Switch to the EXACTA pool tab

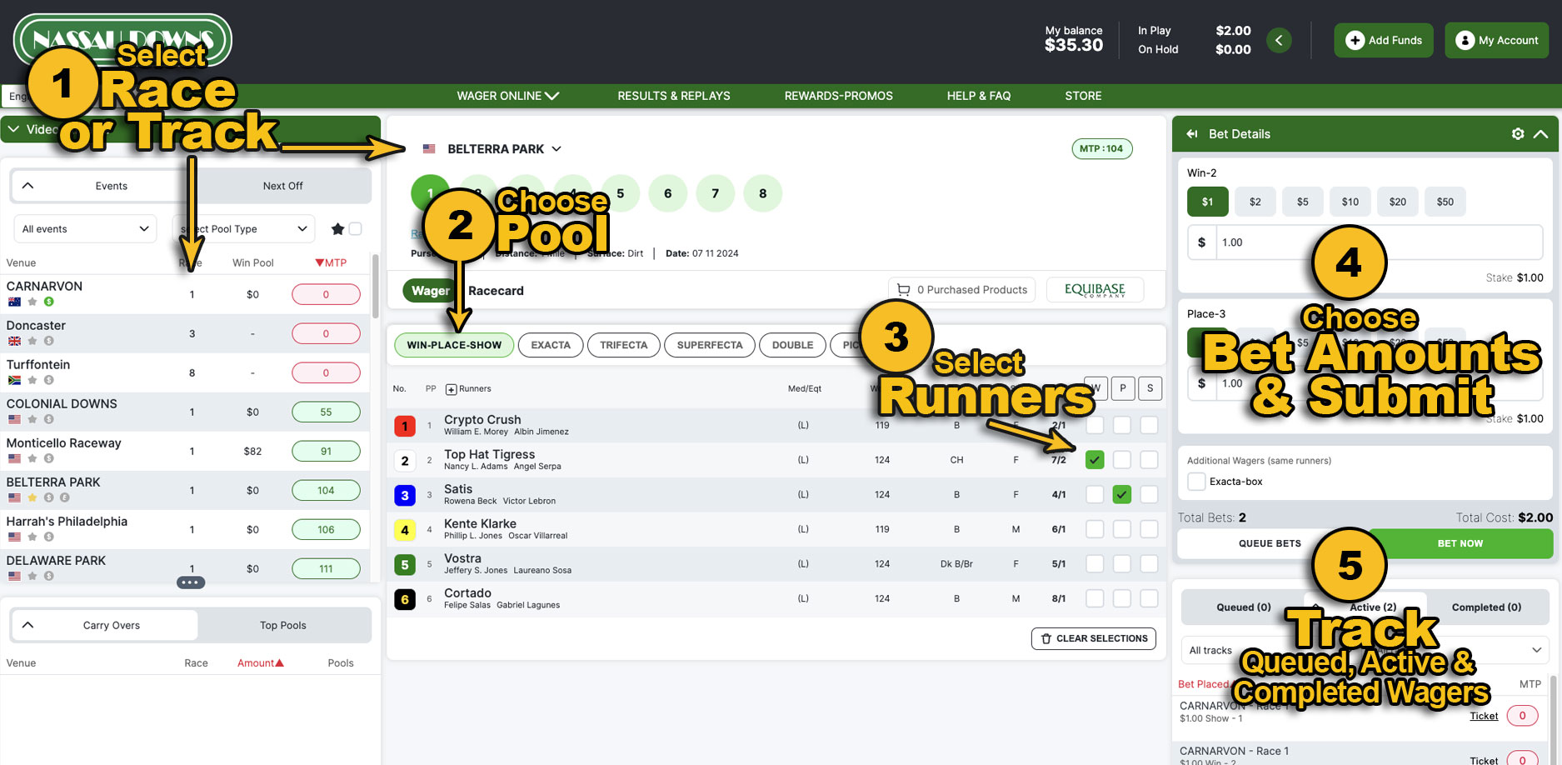tap(551, 345)
